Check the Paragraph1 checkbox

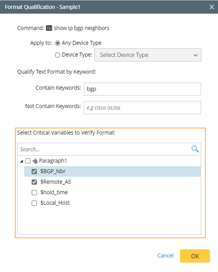coord(28,161)
